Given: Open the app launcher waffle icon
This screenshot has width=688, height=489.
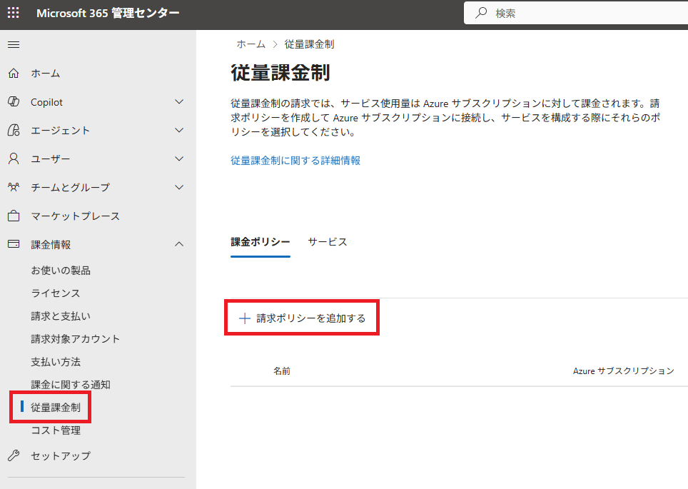Looking at the screenshot, I should point(14,13).
